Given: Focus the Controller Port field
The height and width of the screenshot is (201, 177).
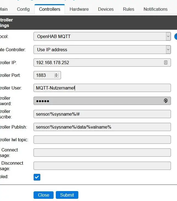Looking at the screenshot, I should 47,75.
